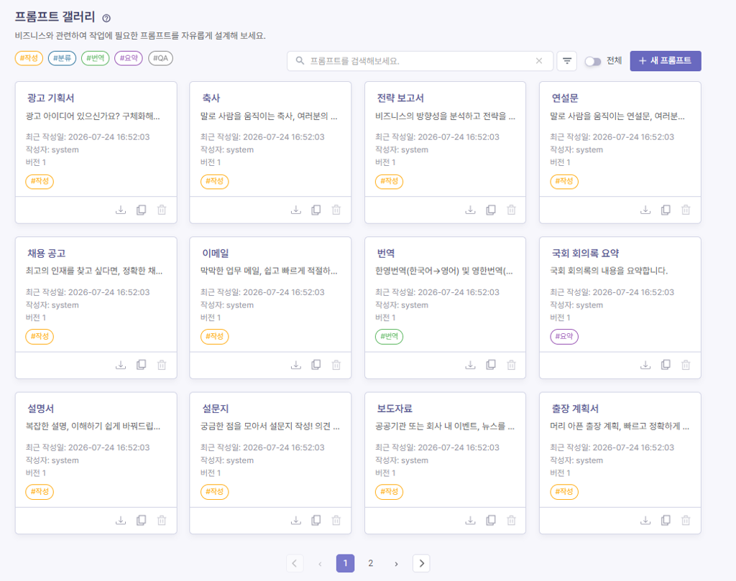Delete the 축사 prompt card
Screen dimensions: 736x581
pos(336,210)
